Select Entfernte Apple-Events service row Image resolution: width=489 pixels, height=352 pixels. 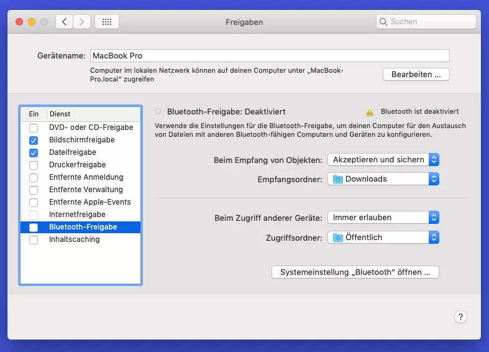pos(80,202)
